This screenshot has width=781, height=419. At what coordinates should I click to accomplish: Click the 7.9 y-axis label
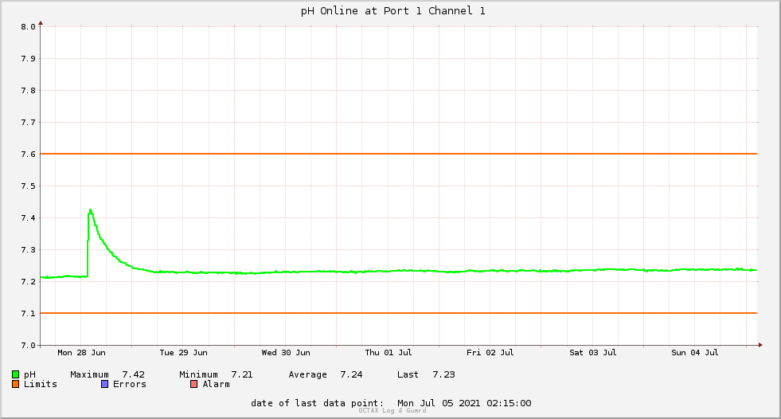click(29, 59)
